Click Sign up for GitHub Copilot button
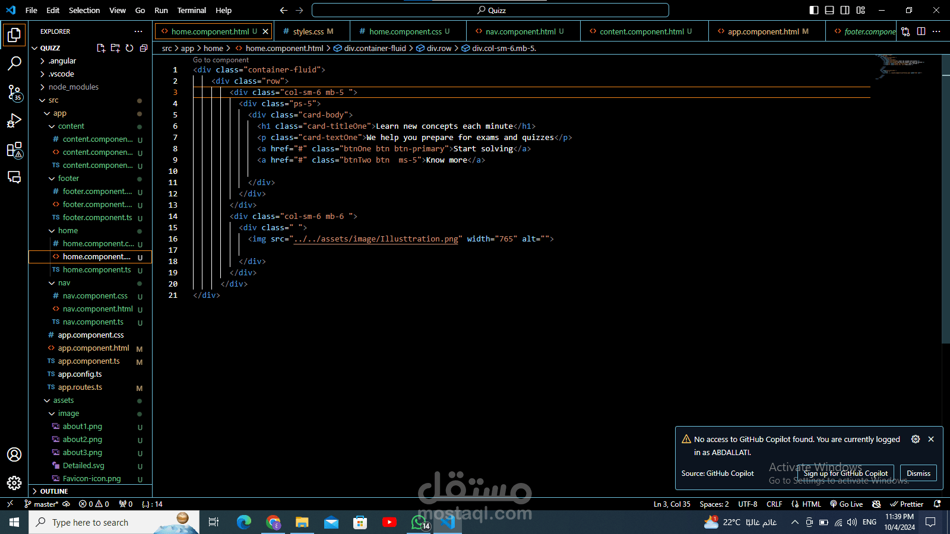 845,473
